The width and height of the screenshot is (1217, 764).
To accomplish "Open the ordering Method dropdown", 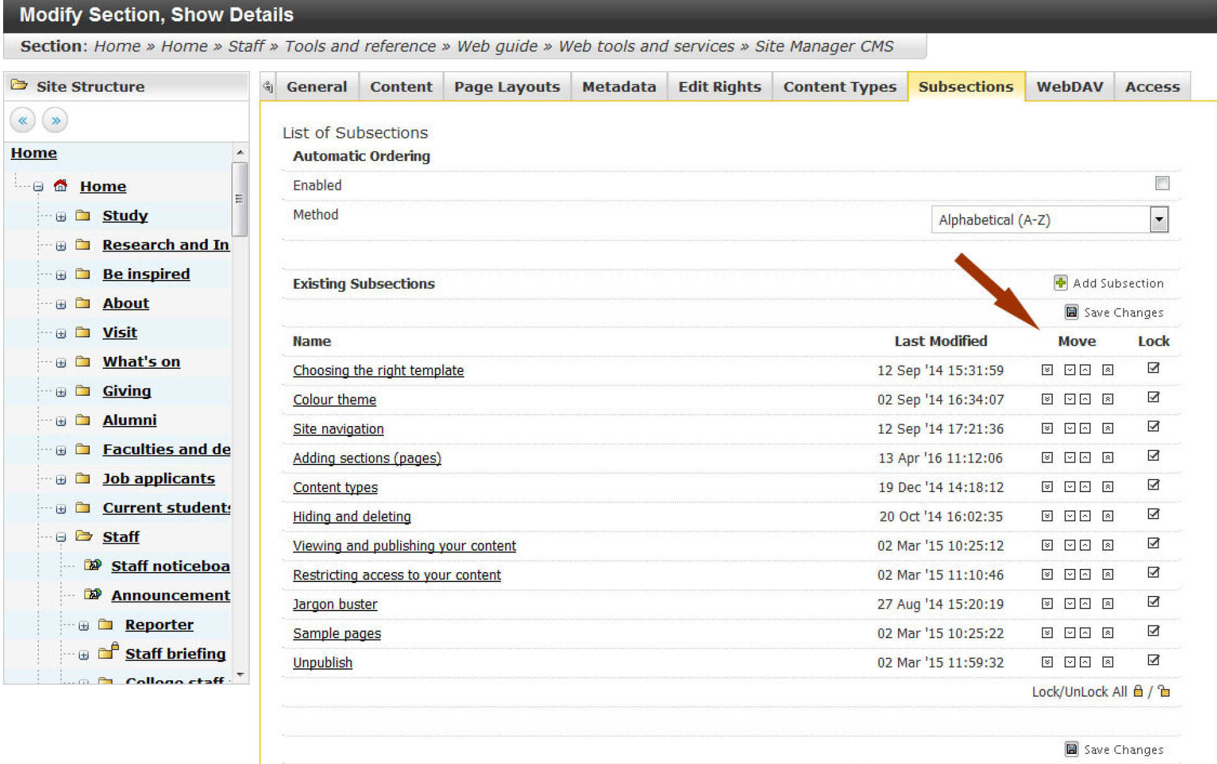I will [x=1158, y=220].
